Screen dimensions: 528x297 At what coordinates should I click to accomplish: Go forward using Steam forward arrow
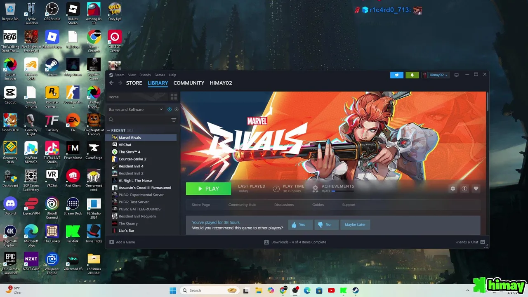pyautogui.click(x=120, y=83)
